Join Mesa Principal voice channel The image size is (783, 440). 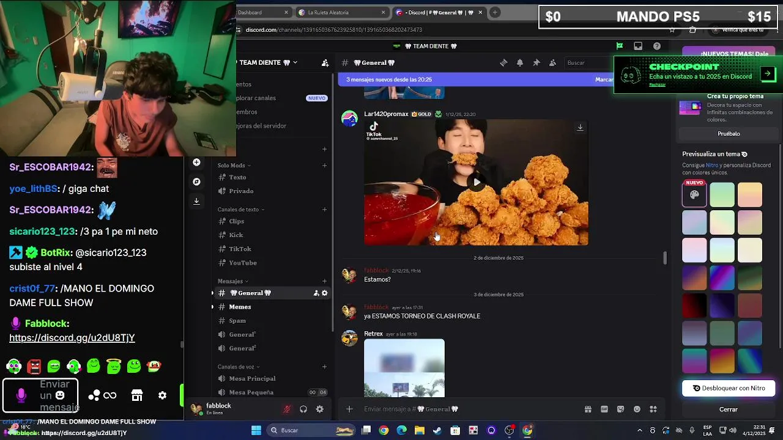[x=272, y=379]
